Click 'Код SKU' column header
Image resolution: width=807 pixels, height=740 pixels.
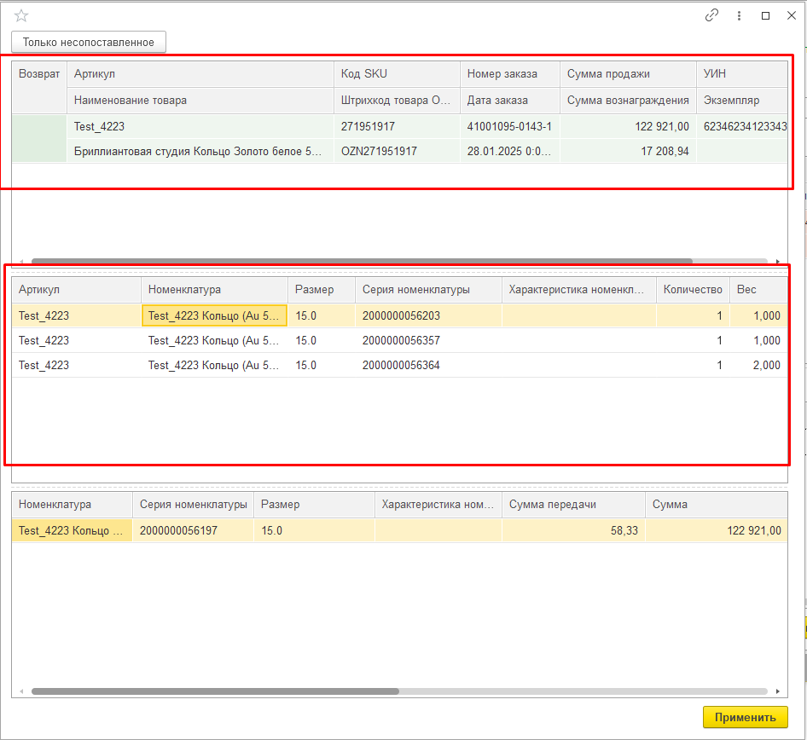pos(397,74)
